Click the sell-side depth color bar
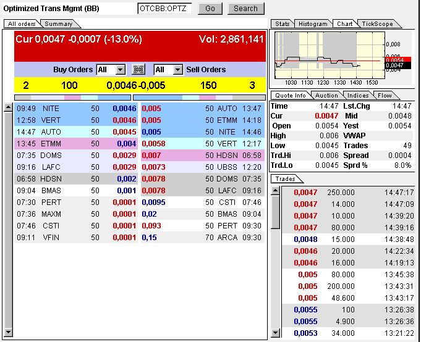The image size is (421, 342). pyautogui.click(x=199, y=98)
